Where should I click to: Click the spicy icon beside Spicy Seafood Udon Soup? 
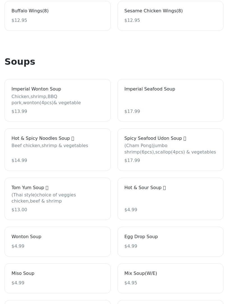point(185,138)
